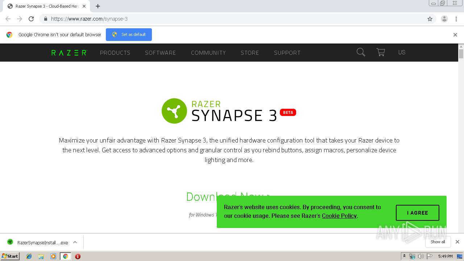Screen dimensions: 464x261
Task: Dismiss the default browser notification bar
Action: pyautogui.click(x=455, y=35)
